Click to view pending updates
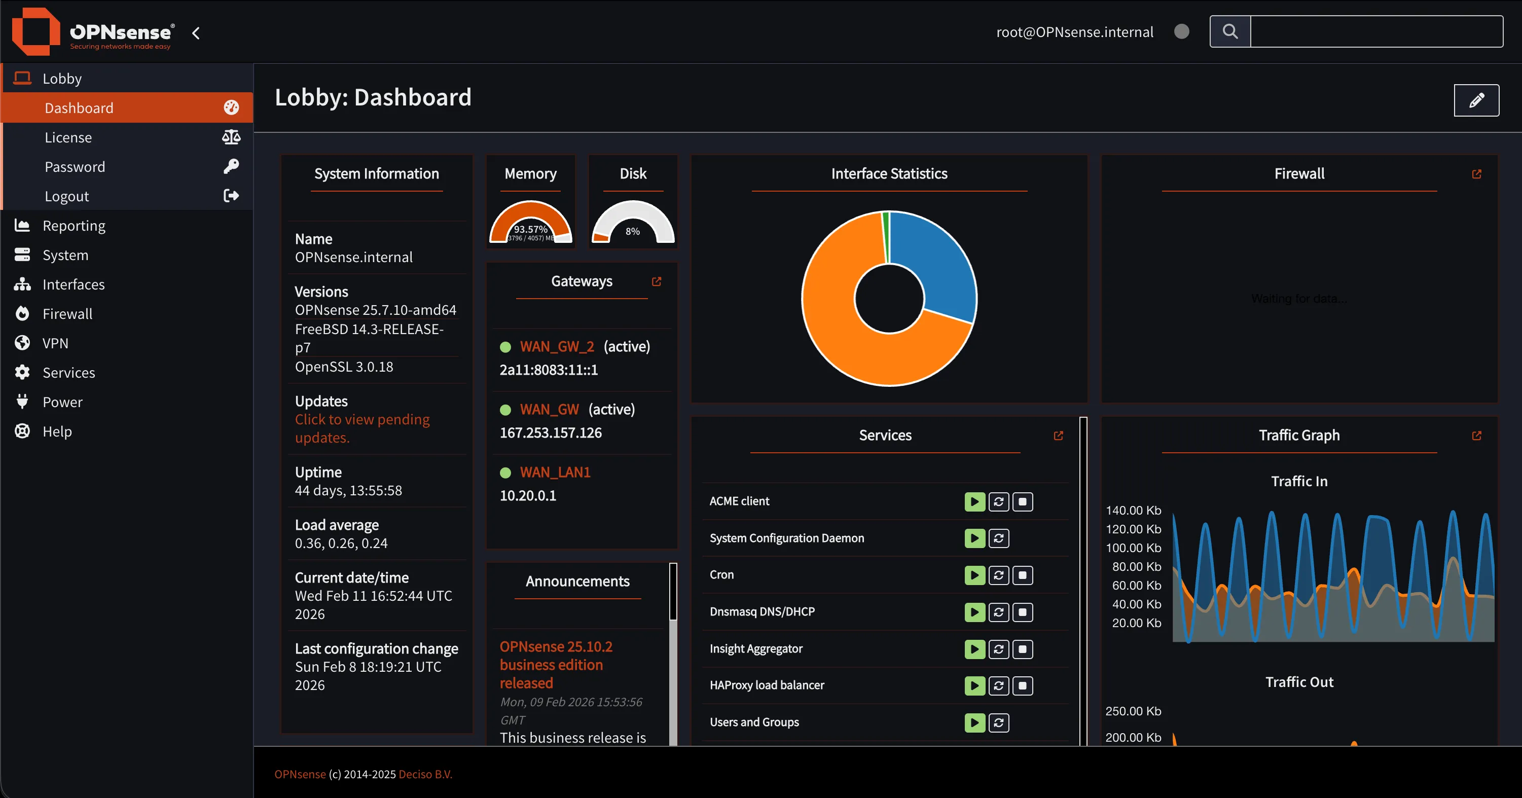 click(362, 428)
